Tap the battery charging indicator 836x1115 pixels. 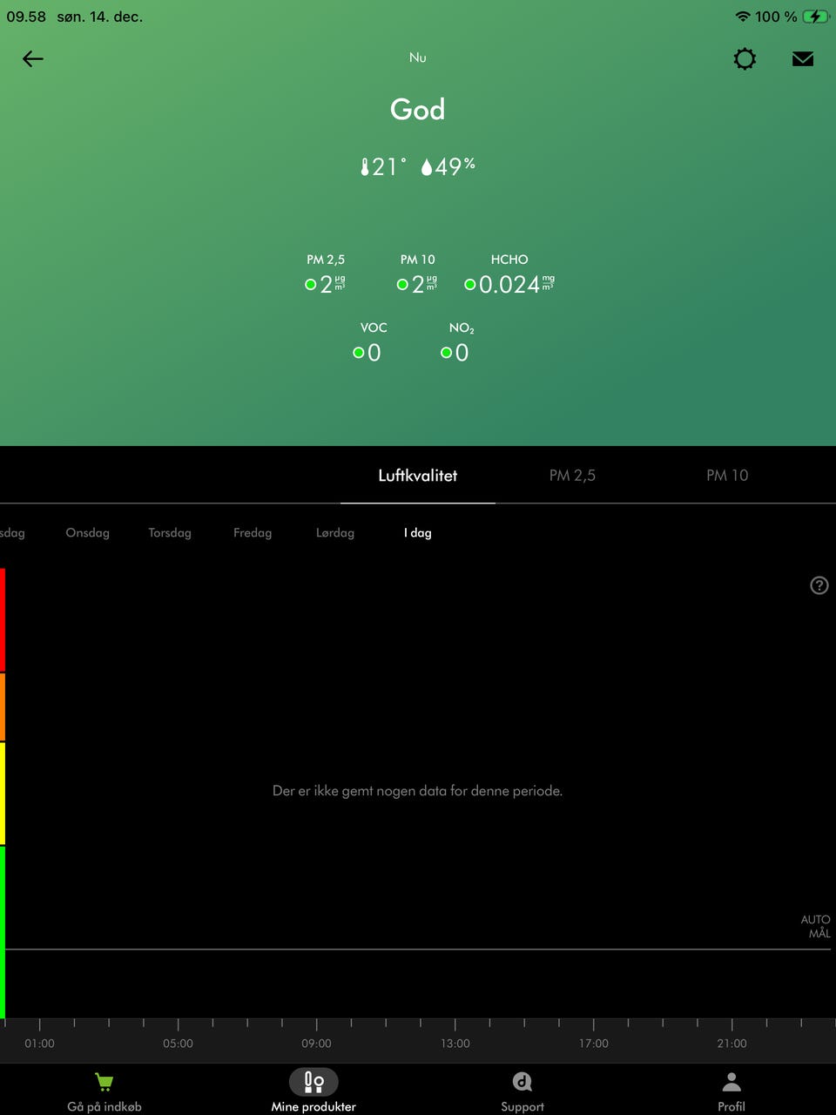(816, 17)
